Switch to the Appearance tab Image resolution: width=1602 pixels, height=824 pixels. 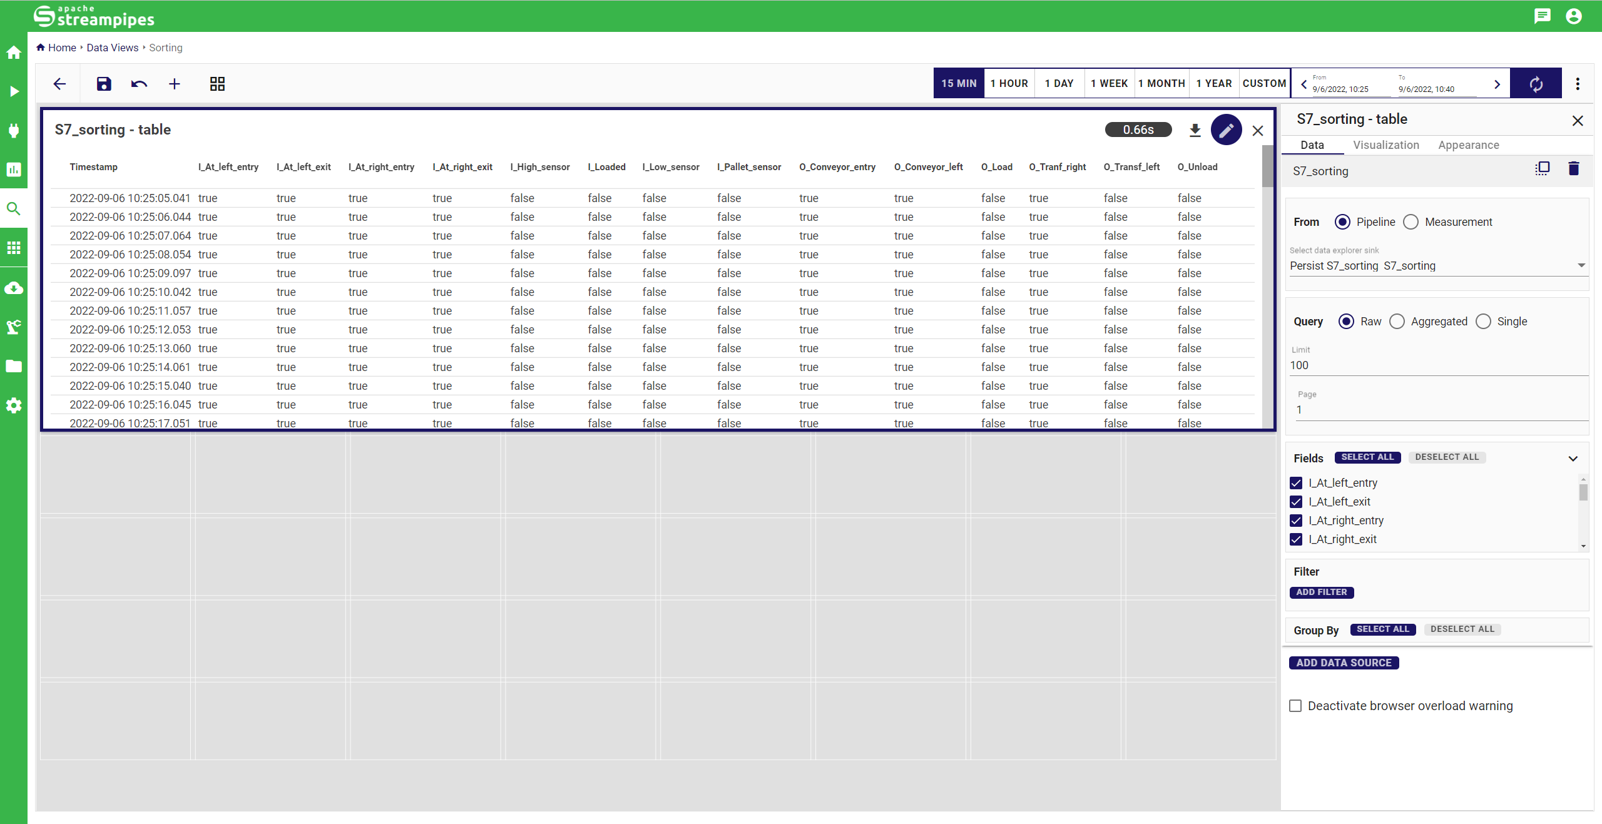1468,145
